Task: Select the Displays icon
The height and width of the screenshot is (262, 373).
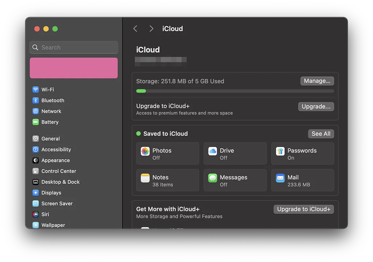Action: click(36, 193)
